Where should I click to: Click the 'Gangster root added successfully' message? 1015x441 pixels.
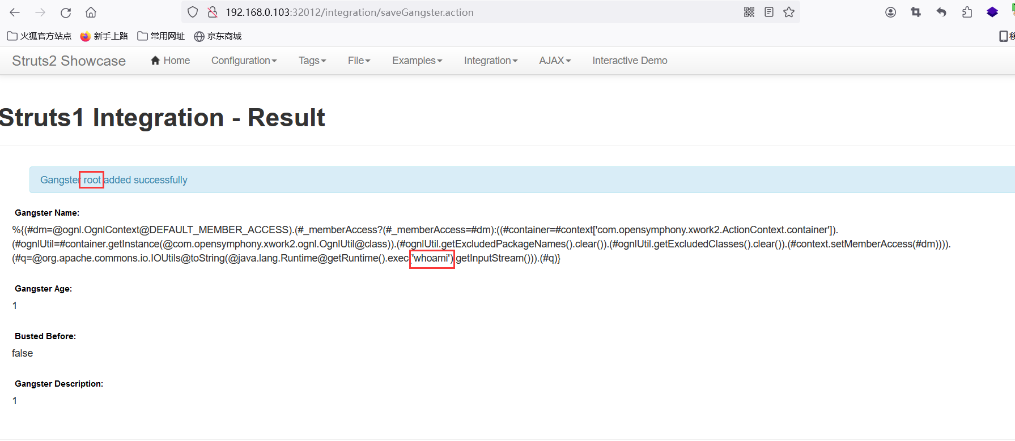[x=114, y=180]
